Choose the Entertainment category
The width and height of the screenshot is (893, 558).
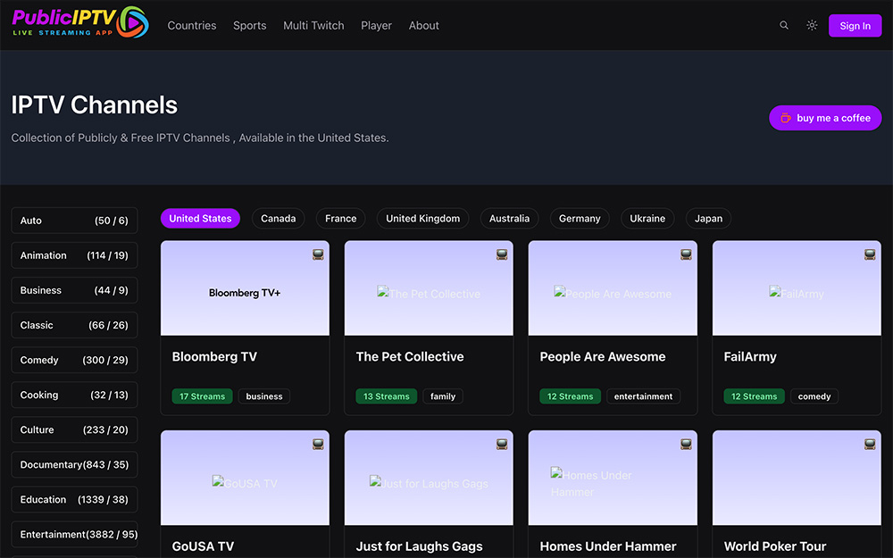coord(75,534)
